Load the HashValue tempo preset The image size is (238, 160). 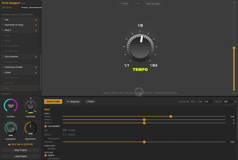click(31, 105)
